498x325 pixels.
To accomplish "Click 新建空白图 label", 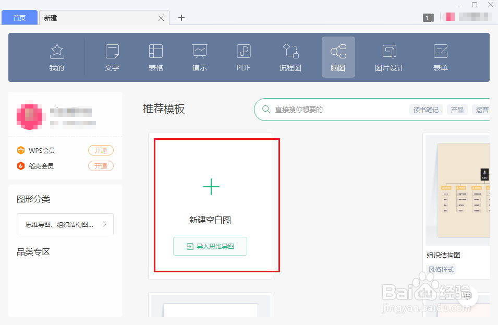I will 210,220.
